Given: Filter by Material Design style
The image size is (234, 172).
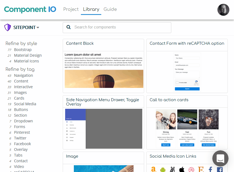Looking at the screenshot, I should pyautogui.click(x=28, y=55).
